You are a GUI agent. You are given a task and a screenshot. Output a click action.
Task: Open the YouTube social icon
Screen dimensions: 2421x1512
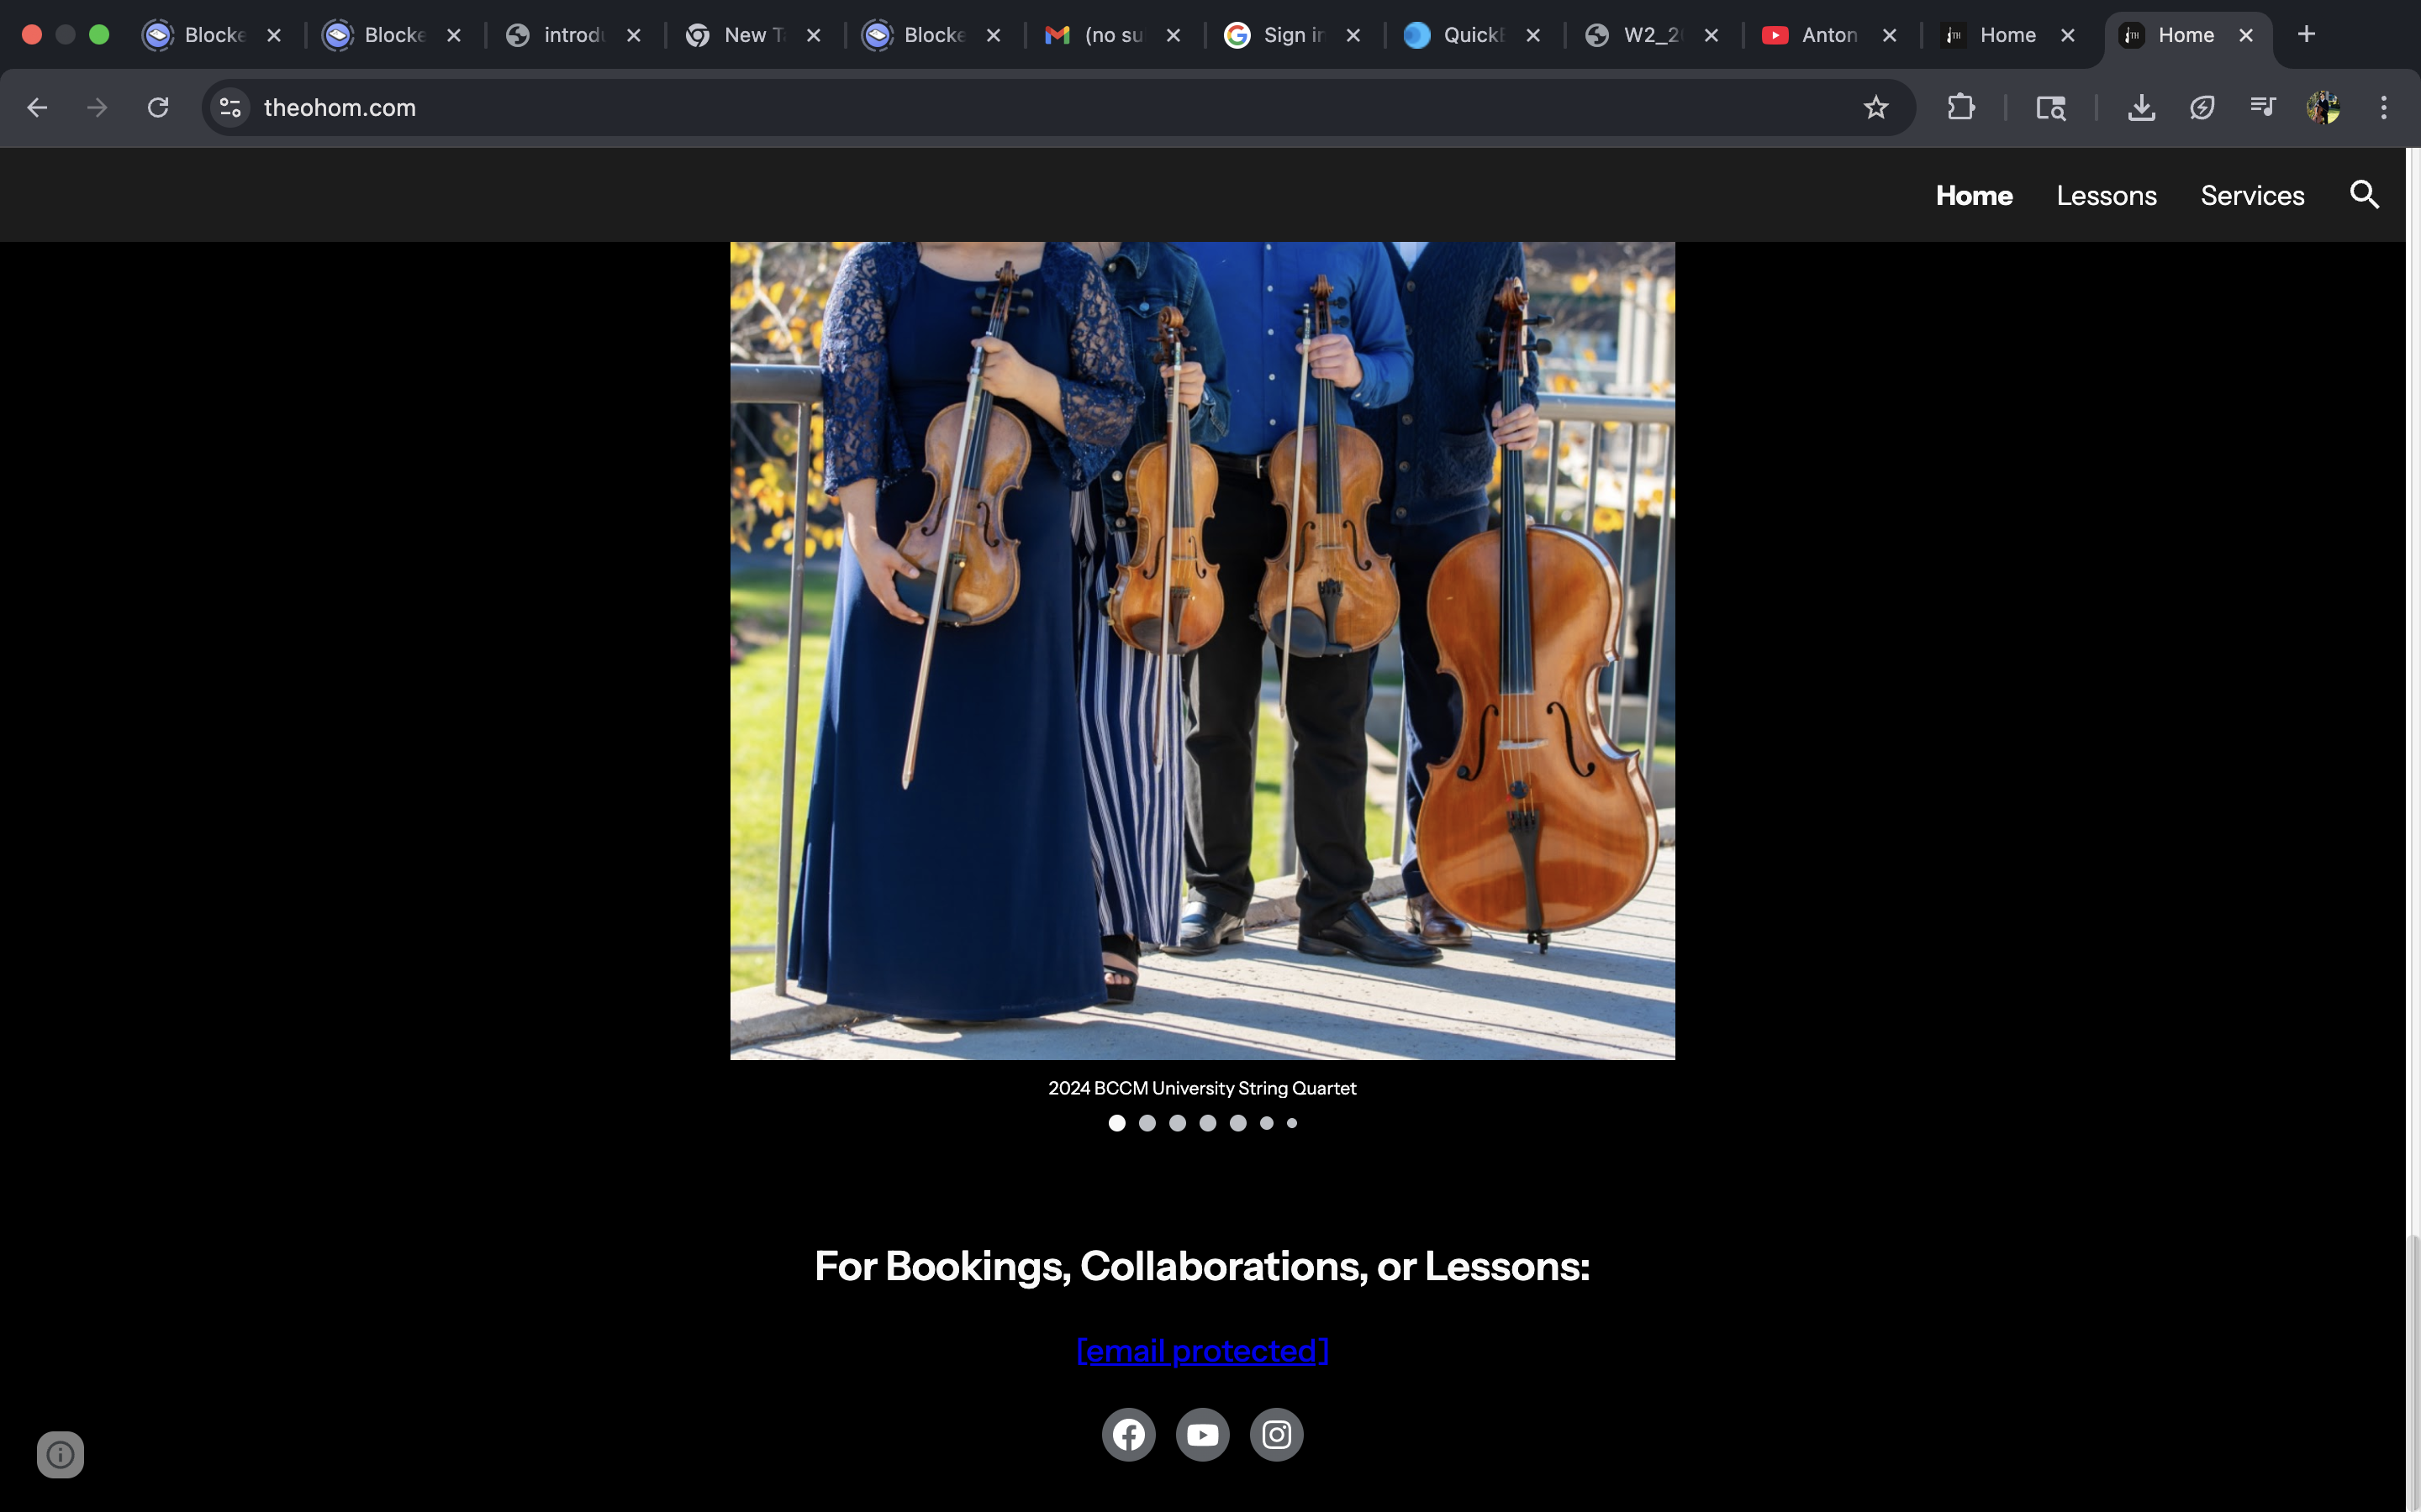[1202, 1434]
